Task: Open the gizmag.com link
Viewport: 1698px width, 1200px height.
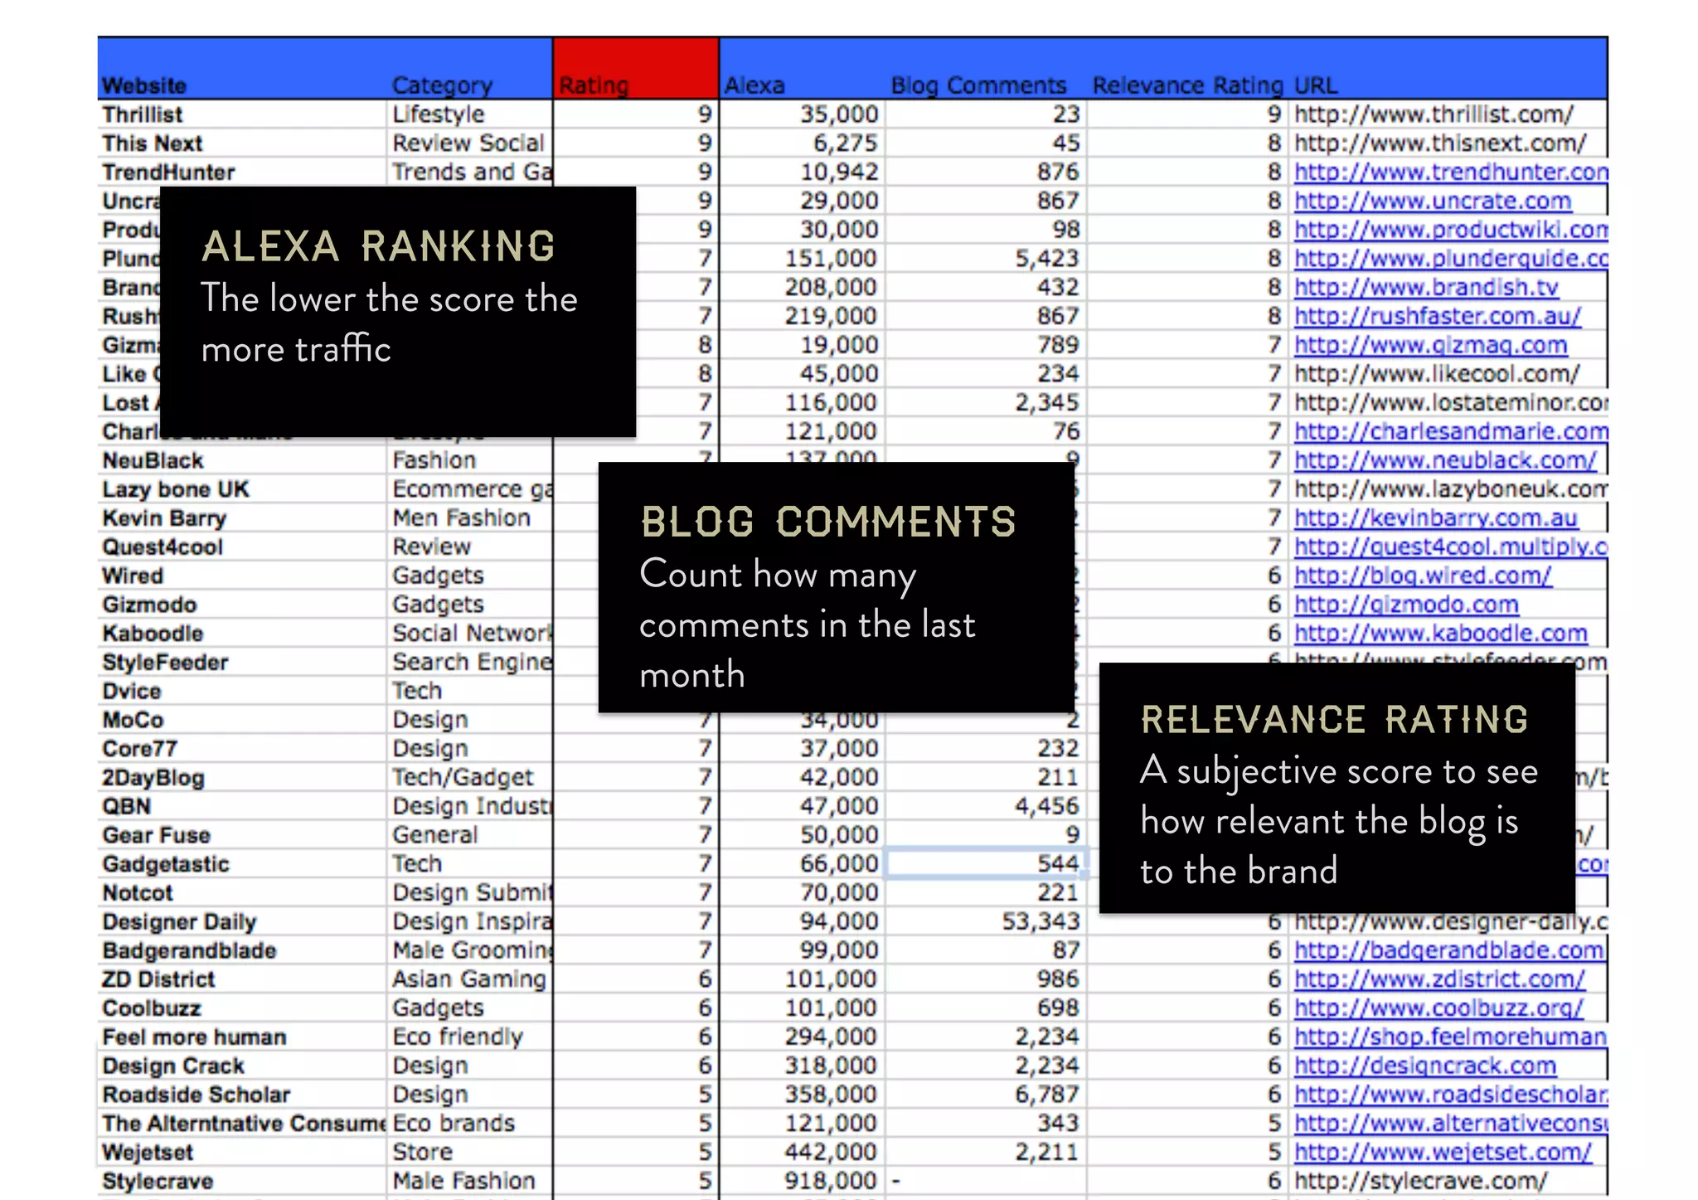Action: click(1430, 345)
